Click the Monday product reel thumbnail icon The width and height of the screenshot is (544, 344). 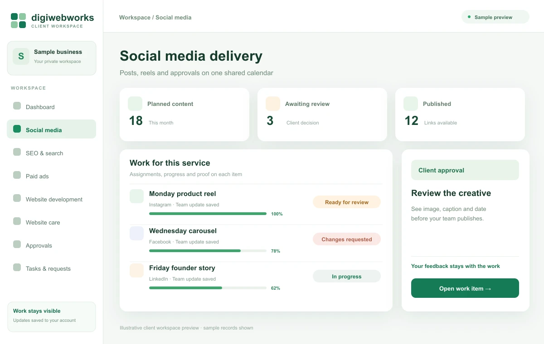(x=136, y=196)
